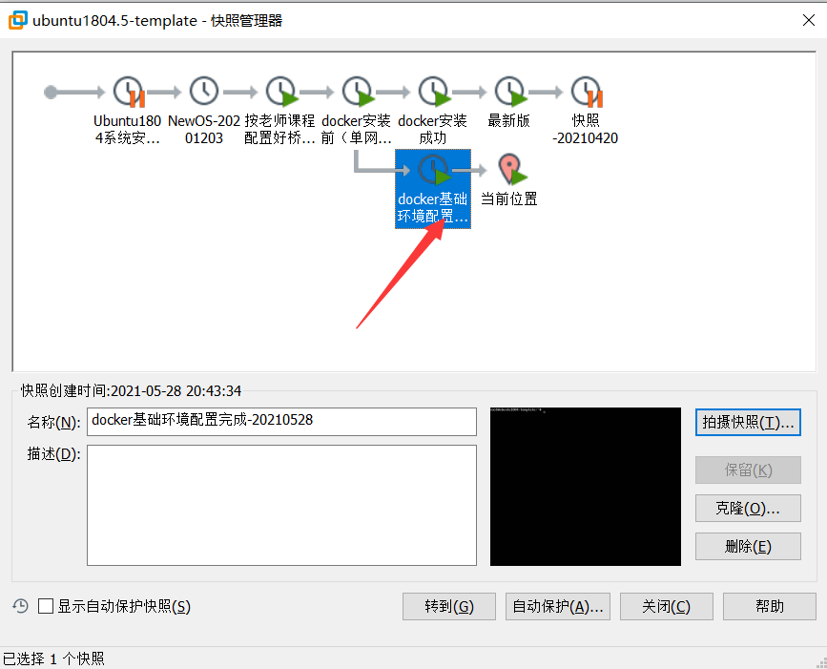The height and width of the screenshot is (669, 827).
Task: Select the NewOS-20201203 snapshot icon
Action: click(204, 91)
